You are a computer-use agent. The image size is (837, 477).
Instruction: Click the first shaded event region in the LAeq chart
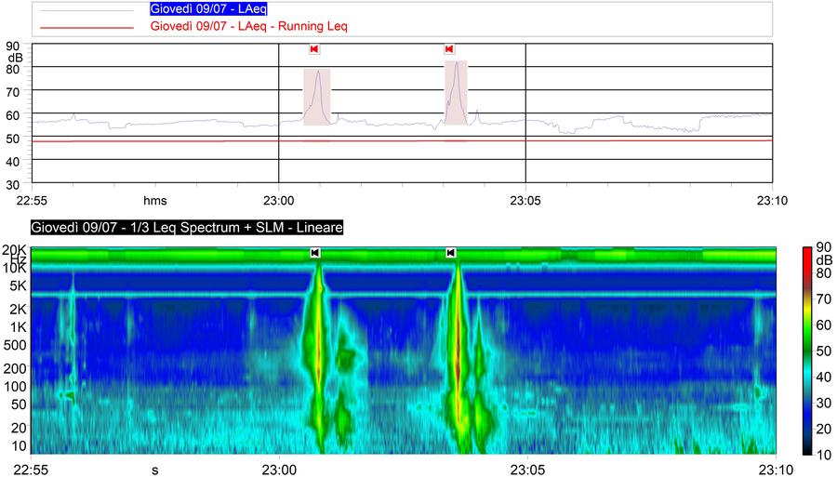click(317, 97)
